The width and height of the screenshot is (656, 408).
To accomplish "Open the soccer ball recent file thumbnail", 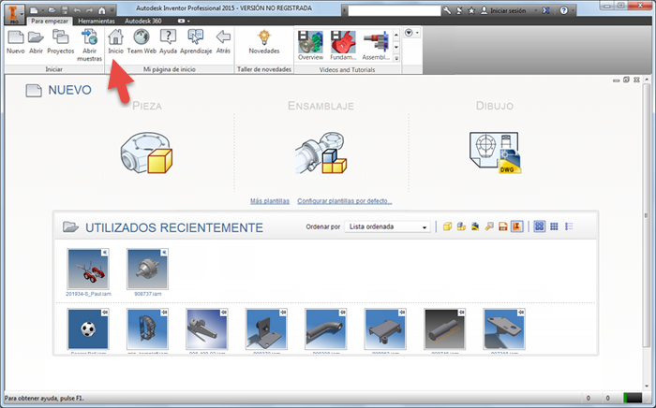I will (88, 329).
